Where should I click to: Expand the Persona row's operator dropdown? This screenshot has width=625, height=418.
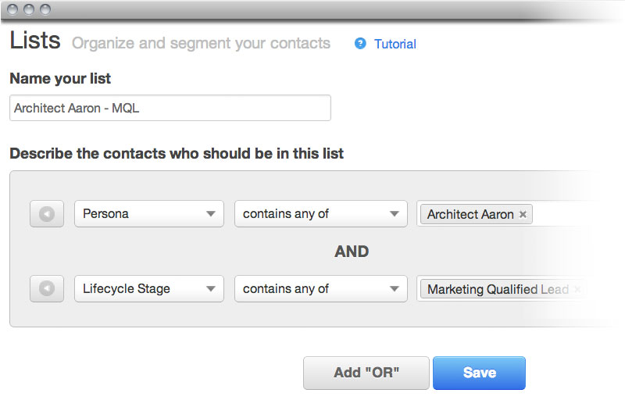(x=320, y=214)
